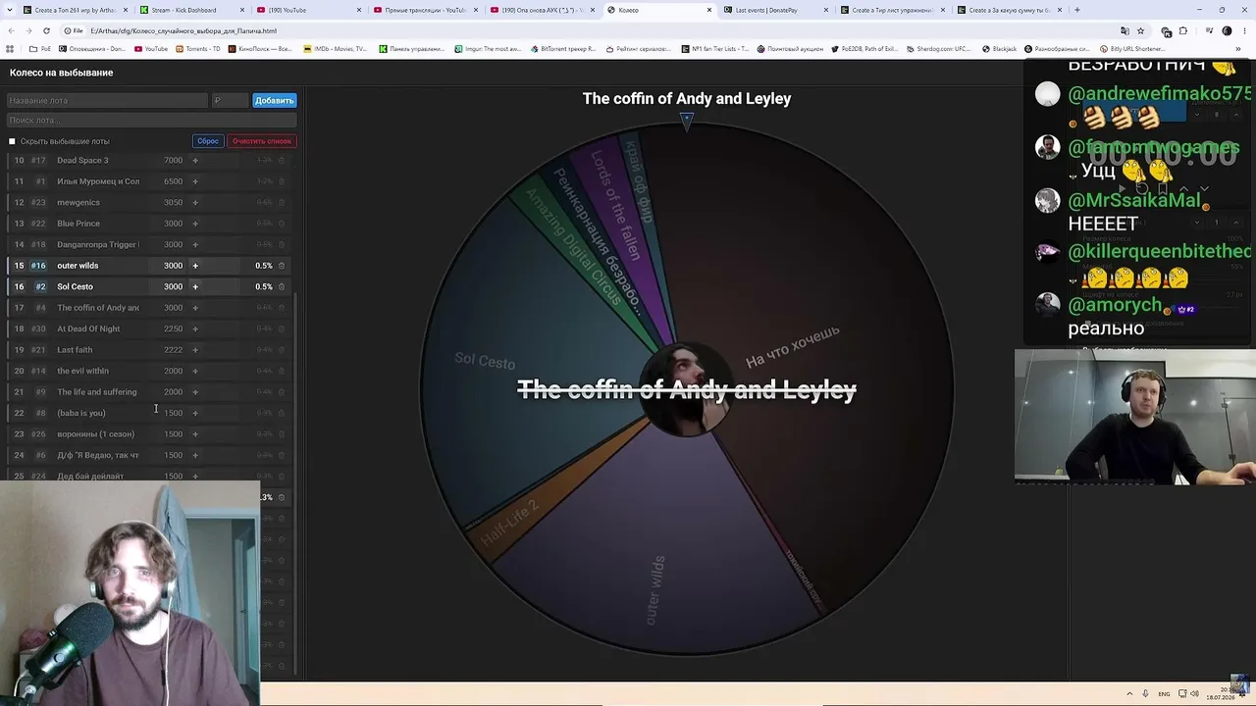The width and height of the screenshot is (1256, 706).
Task: Delete the outer wilds lot via trash icon
Action: [282, 266]
